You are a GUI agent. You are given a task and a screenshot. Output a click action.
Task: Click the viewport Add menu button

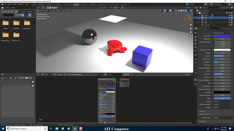coord(63,11)
